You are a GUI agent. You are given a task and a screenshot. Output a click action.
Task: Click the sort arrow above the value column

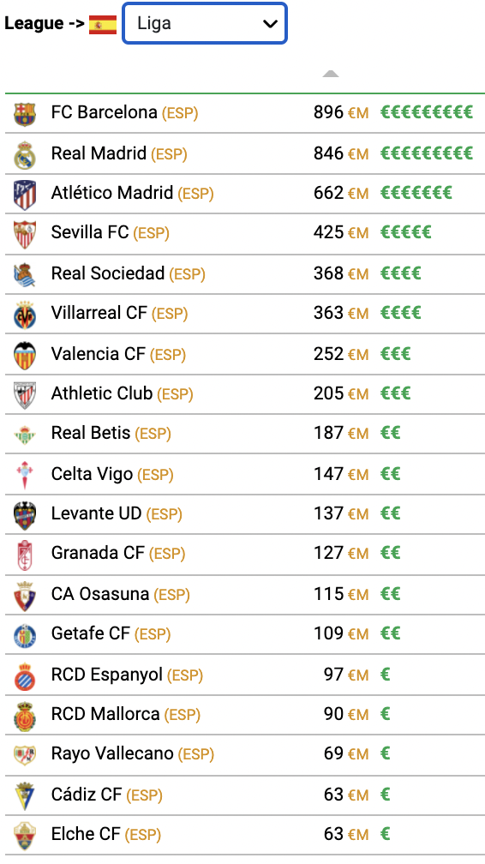[x=331, y=74]
